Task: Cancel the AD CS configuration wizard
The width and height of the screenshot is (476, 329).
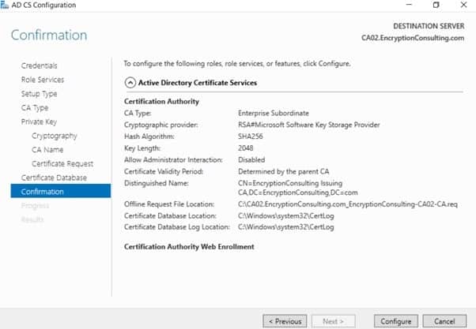Action: pyautogui.click(x=445, y=321)
